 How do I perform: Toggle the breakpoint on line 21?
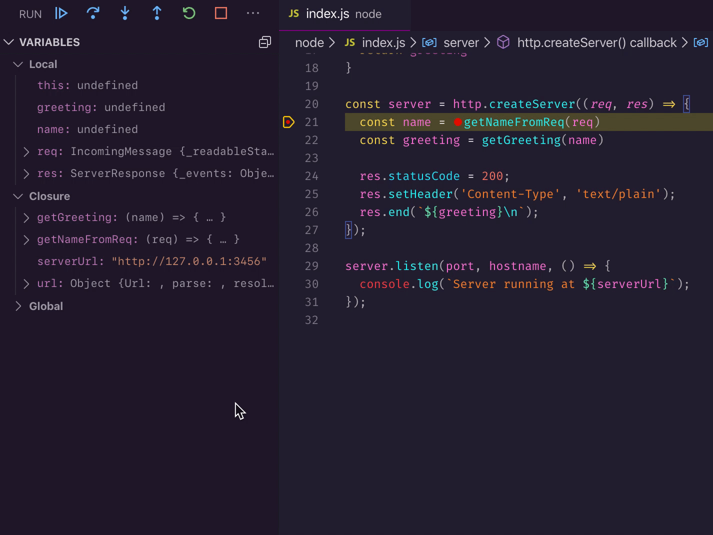pos(288,122)
